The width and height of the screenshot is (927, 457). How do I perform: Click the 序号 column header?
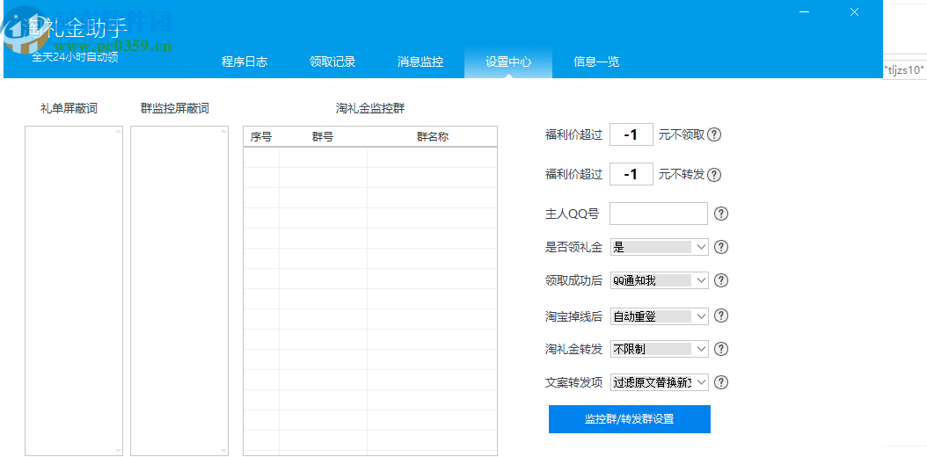pyautogui.click(x=261, y=137)
